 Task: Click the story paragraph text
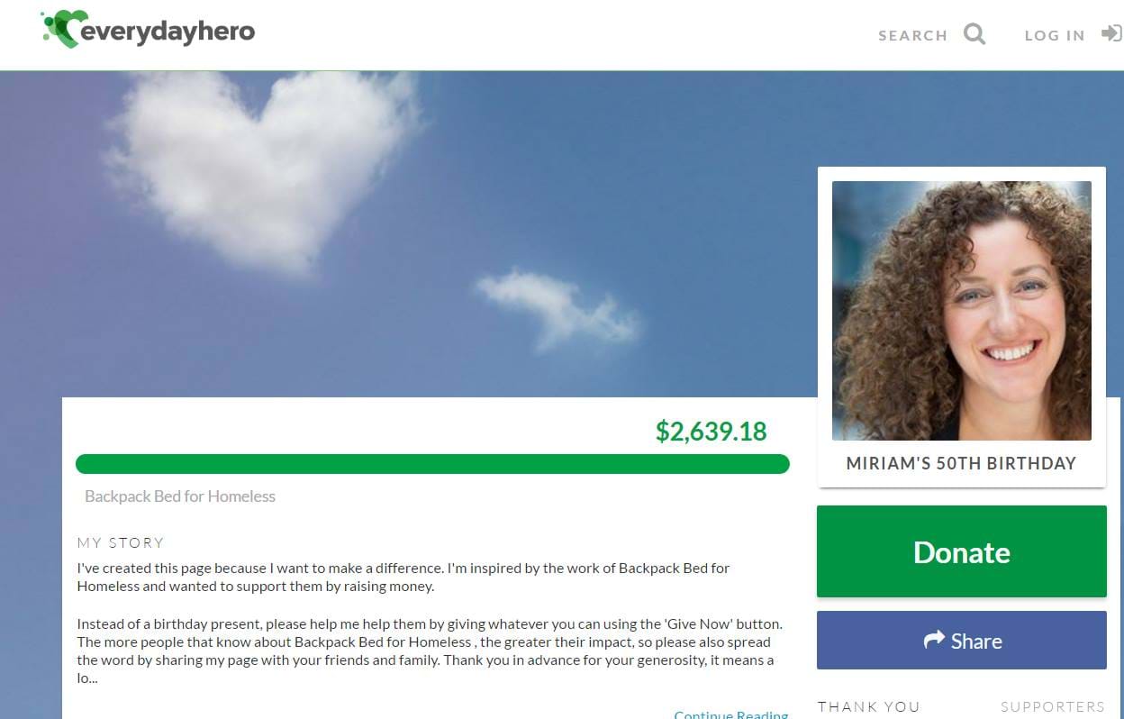(x=430, y=623)
